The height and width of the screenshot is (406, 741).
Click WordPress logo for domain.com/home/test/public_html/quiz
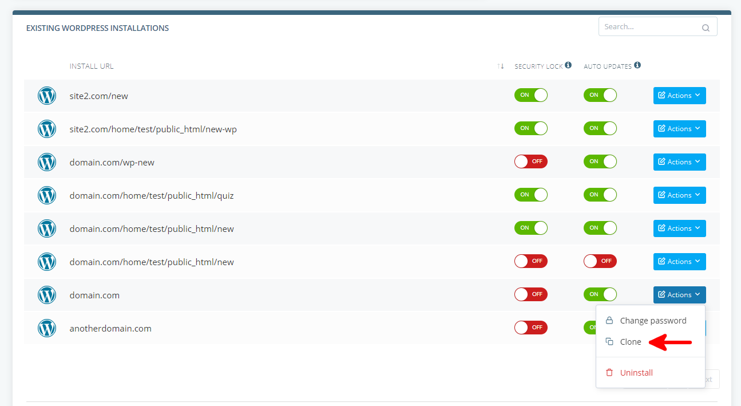[47, 195]
